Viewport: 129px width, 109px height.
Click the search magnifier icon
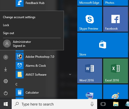coord(17,104)
